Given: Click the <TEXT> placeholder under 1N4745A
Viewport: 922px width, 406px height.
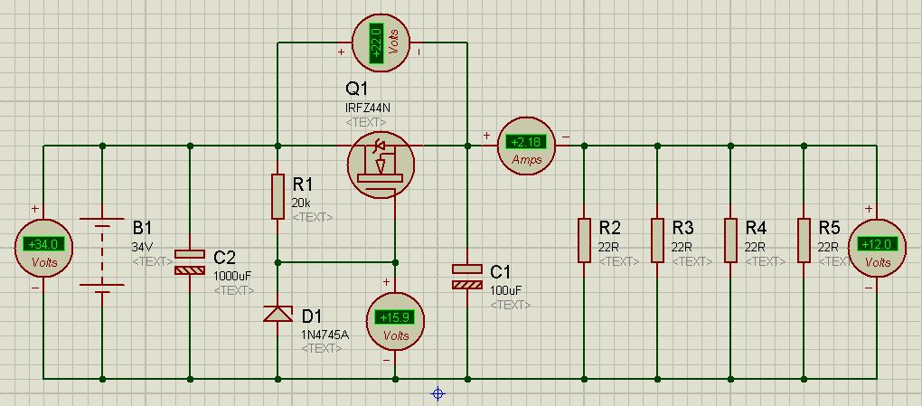Looking at the screenshot, I should point(322,348).
